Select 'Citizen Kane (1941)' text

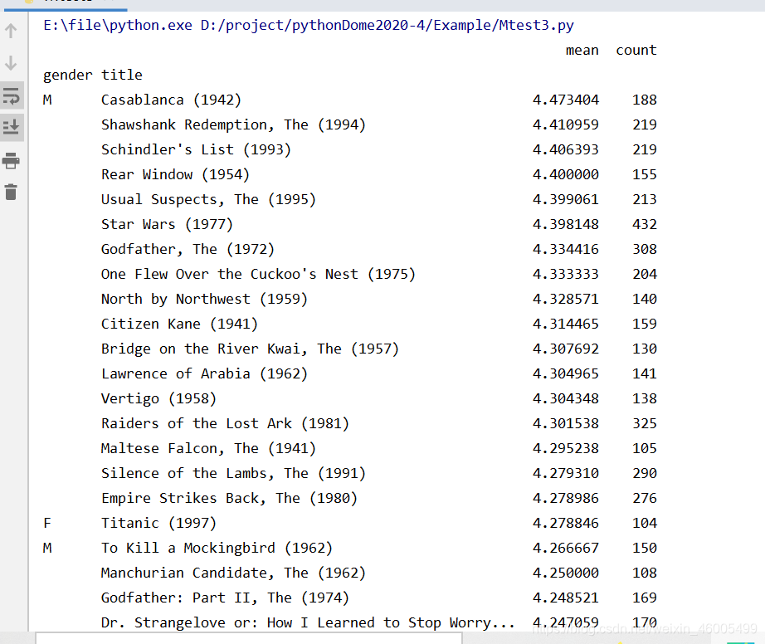click(x=179, y=324)
